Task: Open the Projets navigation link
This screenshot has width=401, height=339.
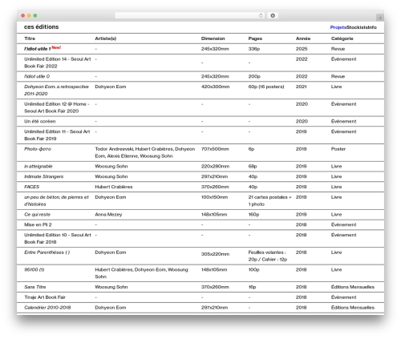Action: click(338, 27)
